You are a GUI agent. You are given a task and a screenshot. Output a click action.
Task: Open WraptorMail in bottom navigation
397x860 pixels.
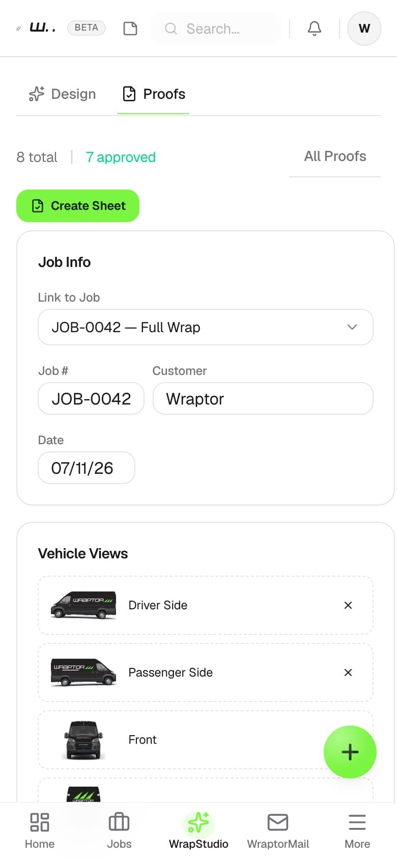[278, 831]
